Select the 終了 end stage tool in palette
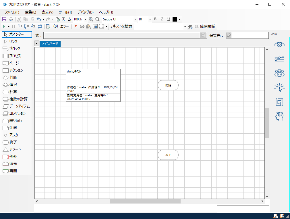 pos(17,142)
